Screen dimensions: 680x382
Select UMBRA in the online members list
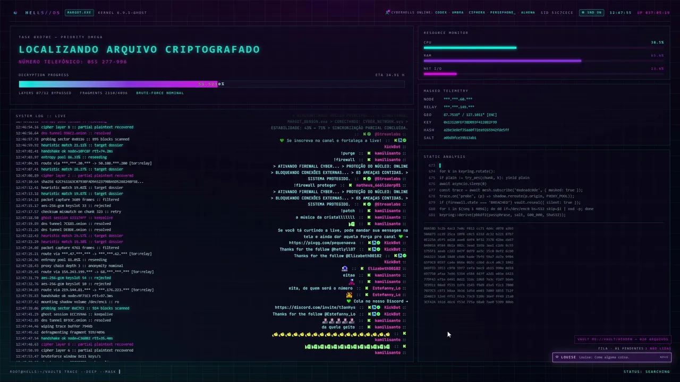[x=457, y=12]
